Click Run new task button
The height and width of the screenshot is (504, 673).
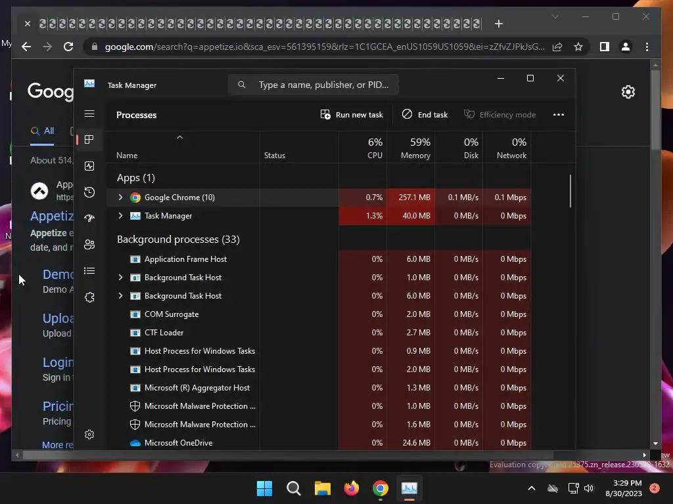coord(352,115)
